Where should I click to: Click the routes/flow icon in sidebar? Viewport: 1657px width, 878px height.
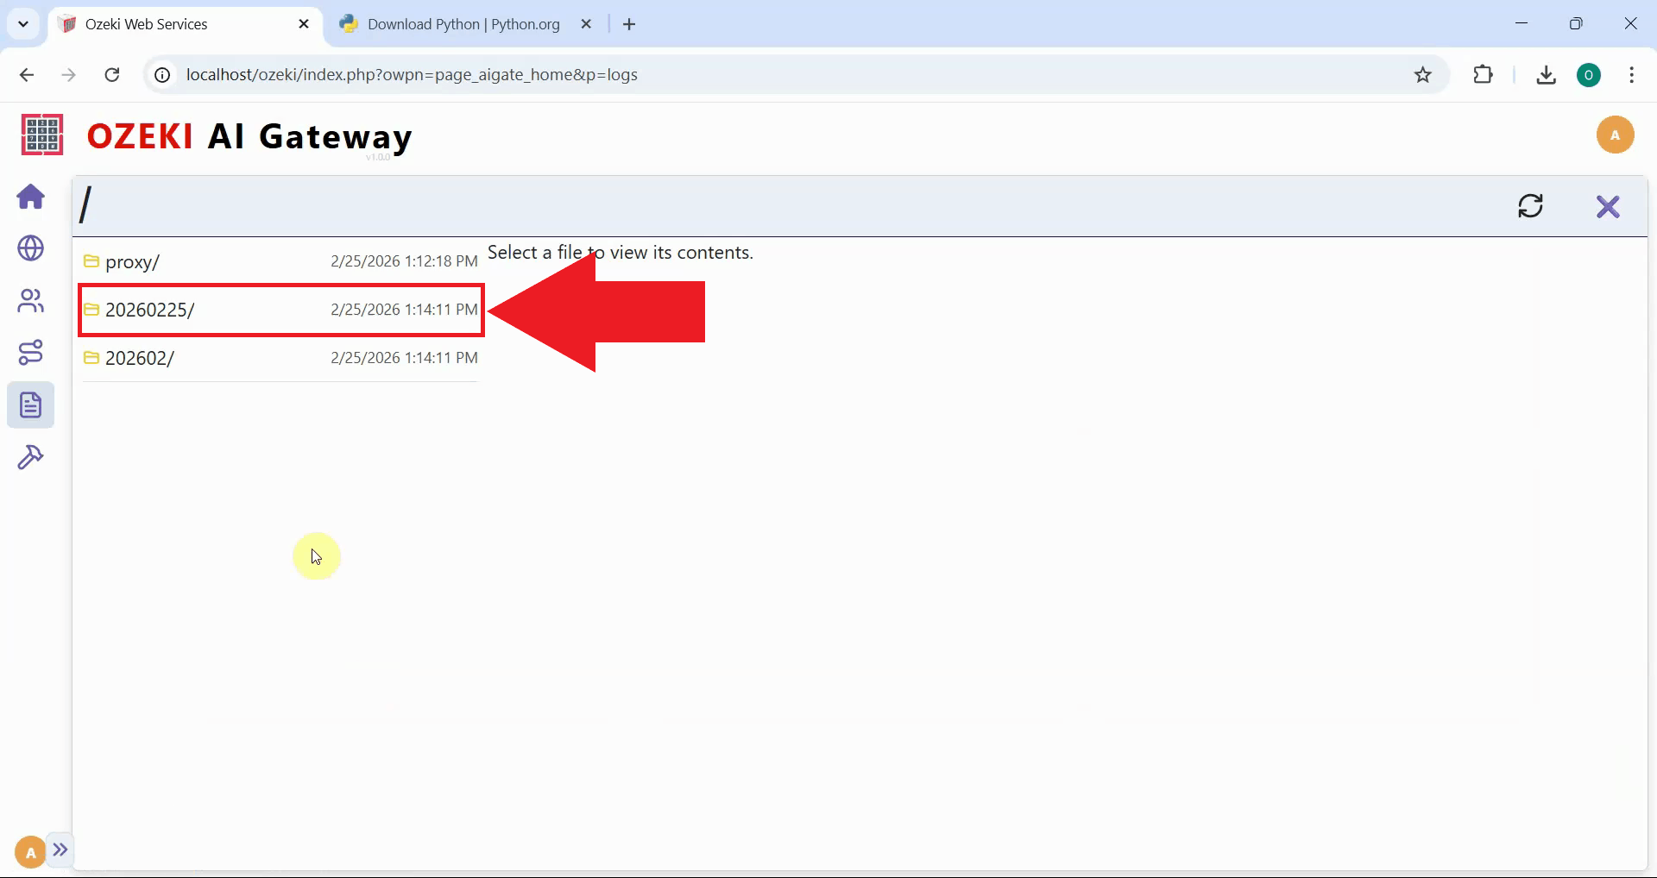(x=31, y=352)
